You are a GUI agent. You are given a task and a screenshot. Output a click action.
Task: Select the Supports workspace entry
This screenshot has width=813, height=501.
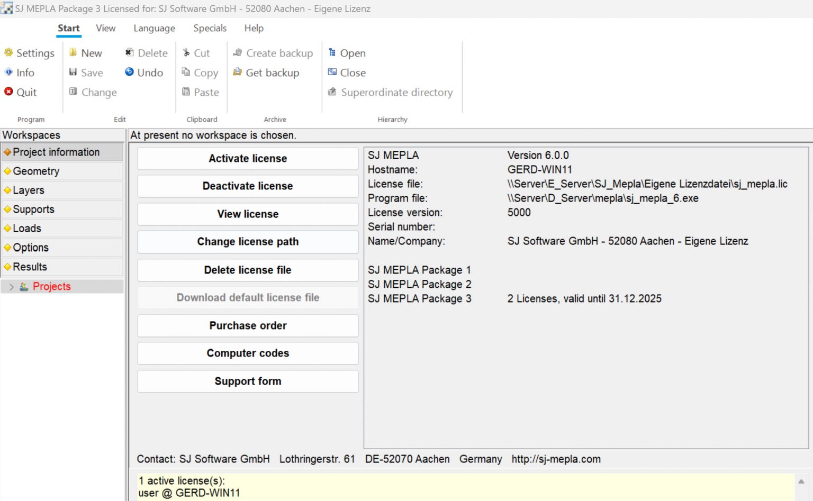[34, 209]
